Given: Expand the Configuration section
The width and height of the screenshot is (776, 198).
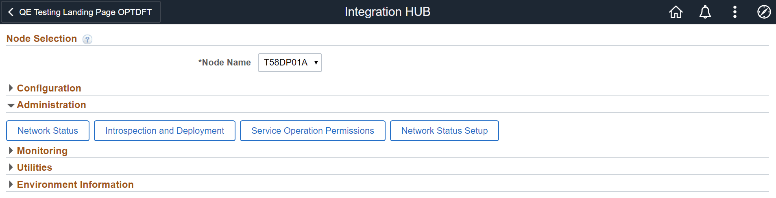Looking at the screenshot, I should [x=49, y=88].
